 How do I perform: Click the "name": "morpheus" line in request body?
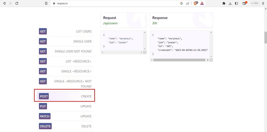point(121,39)
